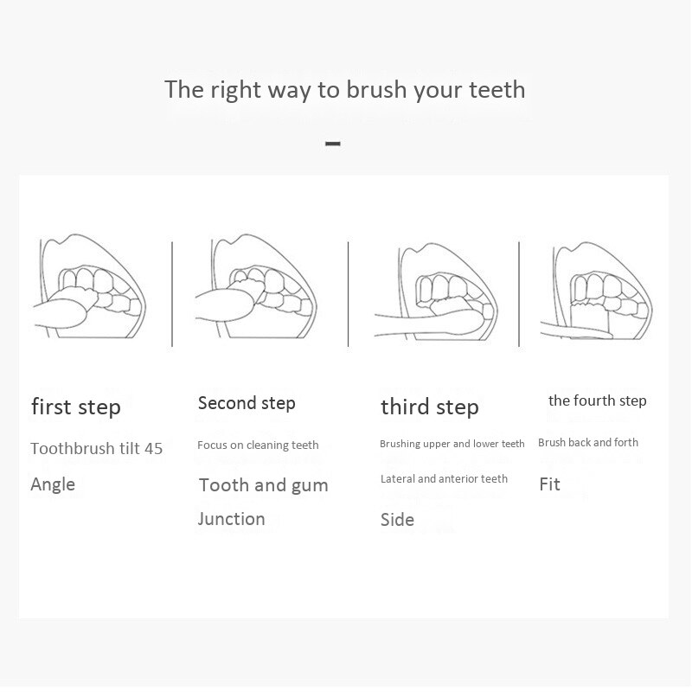The height and width of the screenshot is (692, 692).
Task: Select the 'Second step' heading
Action: click(247, 403)
